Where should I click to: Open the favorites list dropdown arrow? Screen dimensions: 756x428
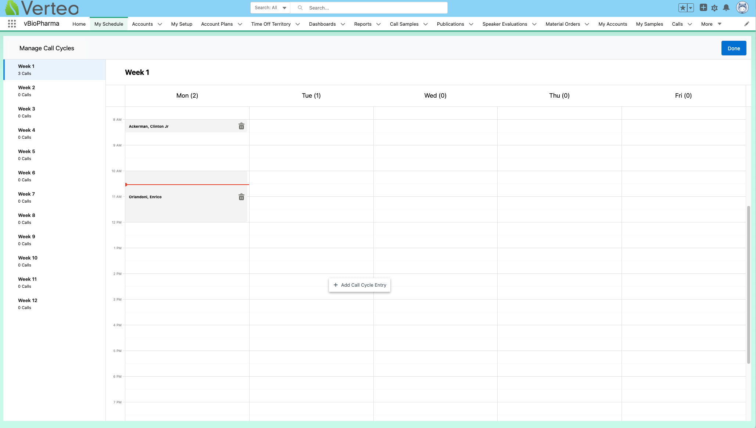[690, 7]
